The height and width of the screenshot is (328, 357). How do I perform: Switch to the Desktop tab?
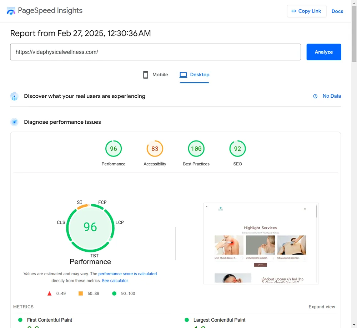point(195,75)
